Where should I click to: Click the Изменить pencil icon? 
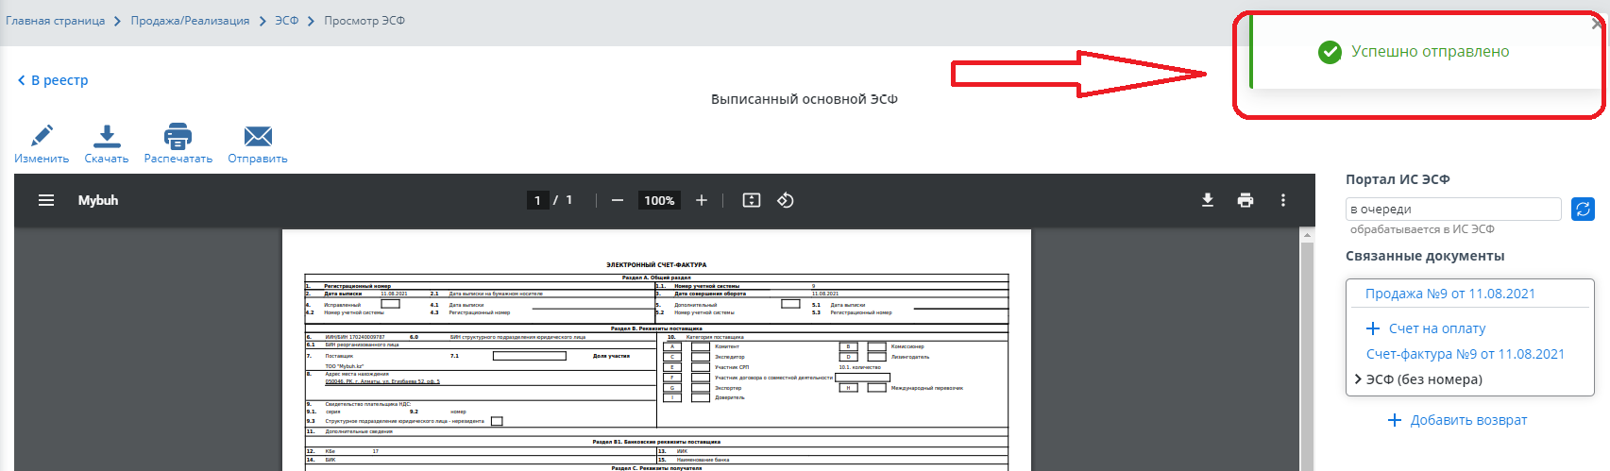(42, 137)
